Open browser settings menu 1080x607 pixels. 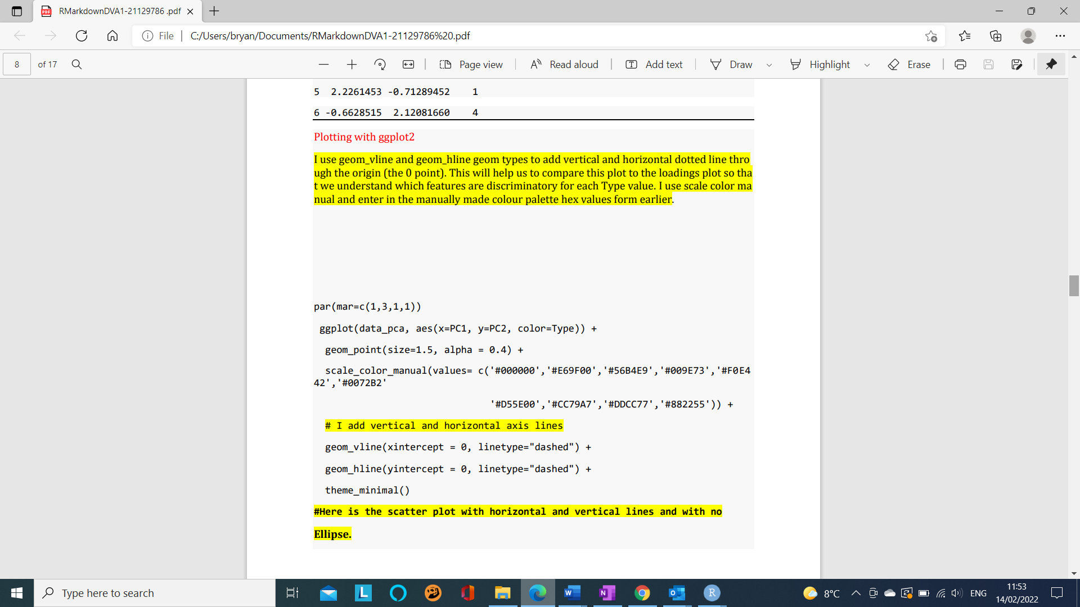point(1062,35)
